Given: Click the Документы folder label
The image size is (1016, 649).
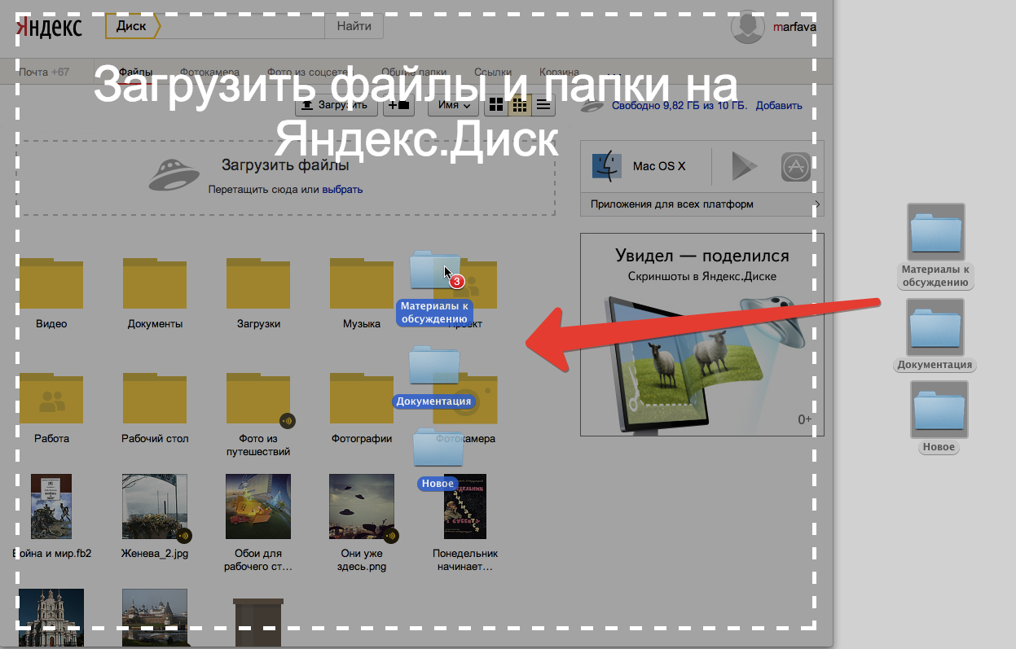Looking at the screenshot, I should pos(155,323).
